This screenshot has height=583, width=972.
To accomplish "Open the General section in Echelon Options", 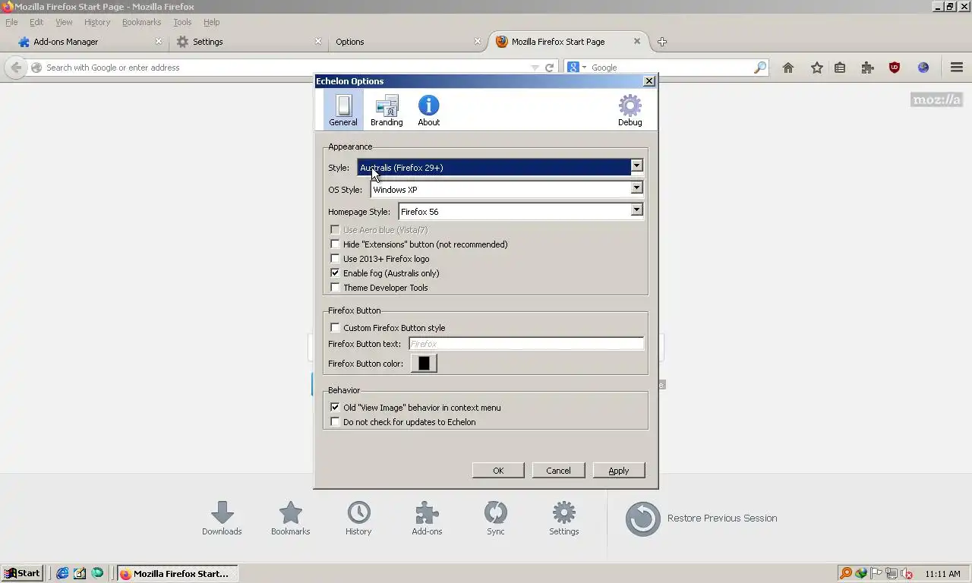I will pos(343,109).
